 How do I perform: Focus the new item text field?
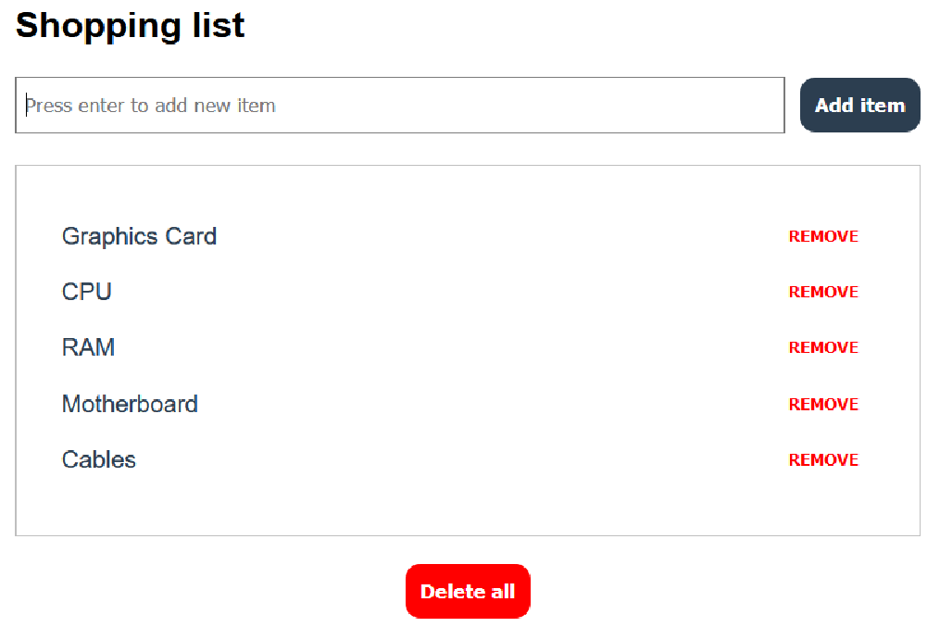point(400,105)
